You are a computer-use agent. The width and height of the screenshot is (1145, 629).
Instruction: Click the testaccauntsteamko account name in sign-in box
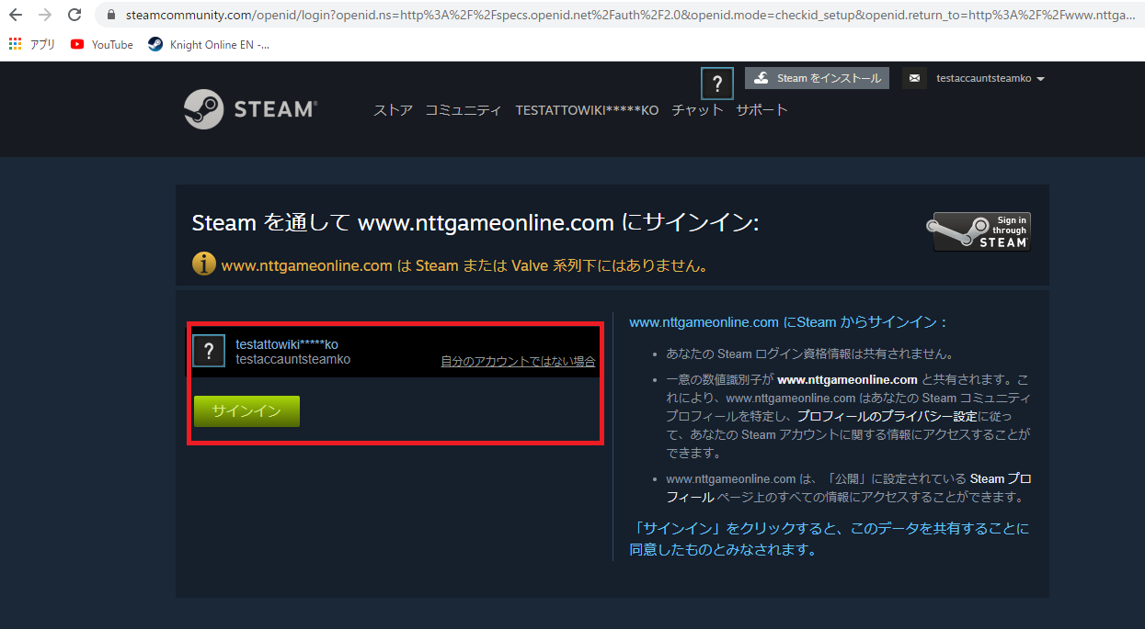[x=292, y=359]
